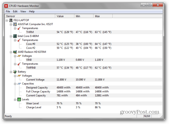Select the FELI-LAPTOP computer icon
This screenshot has width=169, height=124.
click(11, 20)
